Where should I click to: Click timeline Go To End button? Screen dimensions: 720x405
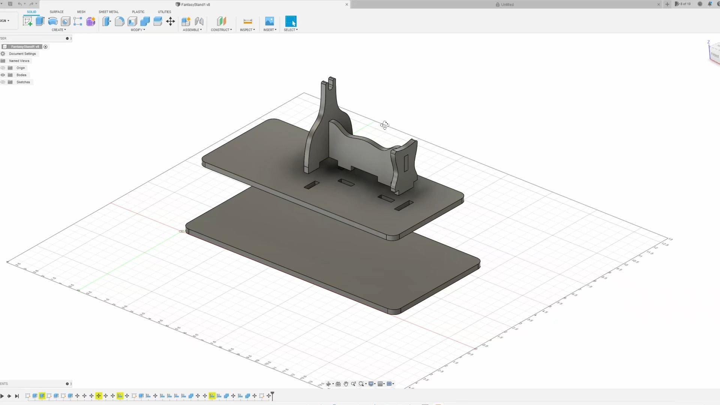tap(17, 396)
